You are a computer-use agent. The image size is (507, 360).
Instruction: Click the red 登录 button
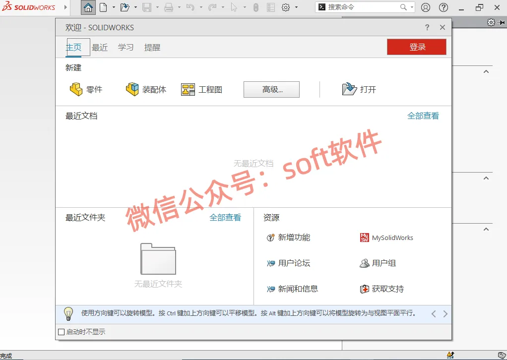(x=417, y=47)
